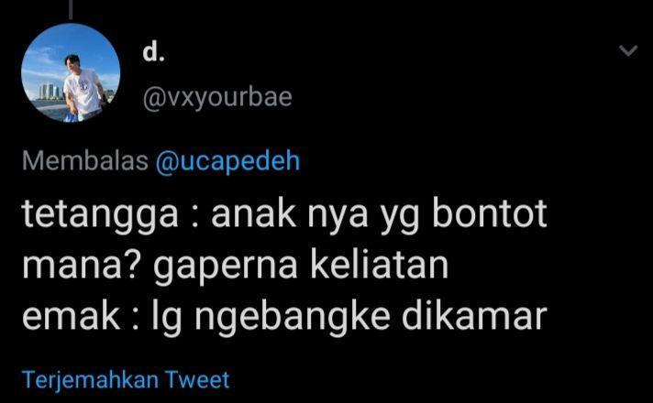Click the word "keliatan" in the tweet
This screenshot has width=653, height=403.
[x=380, y=265]
